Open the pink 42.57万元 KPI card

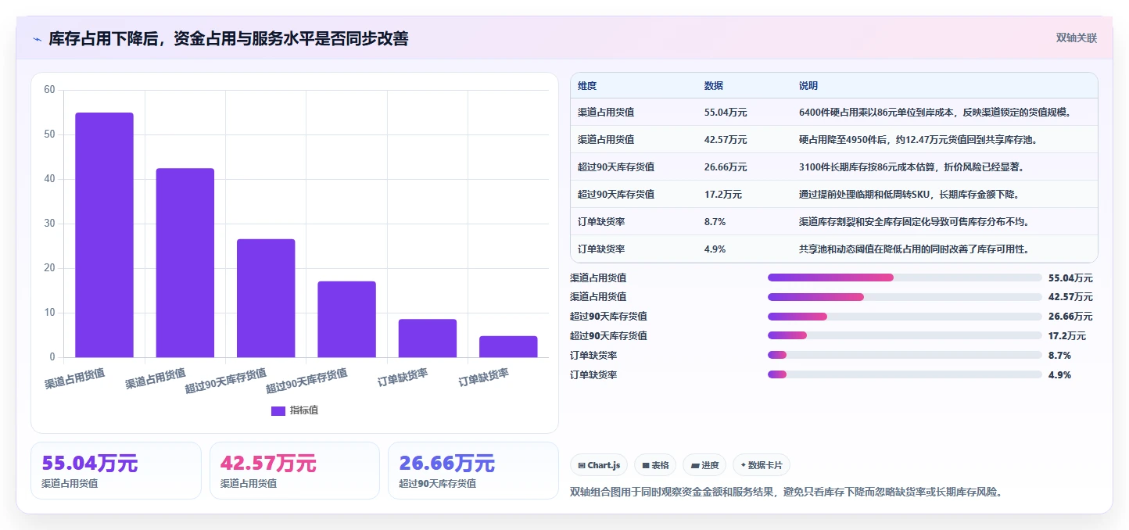click(x=295, y=471)
